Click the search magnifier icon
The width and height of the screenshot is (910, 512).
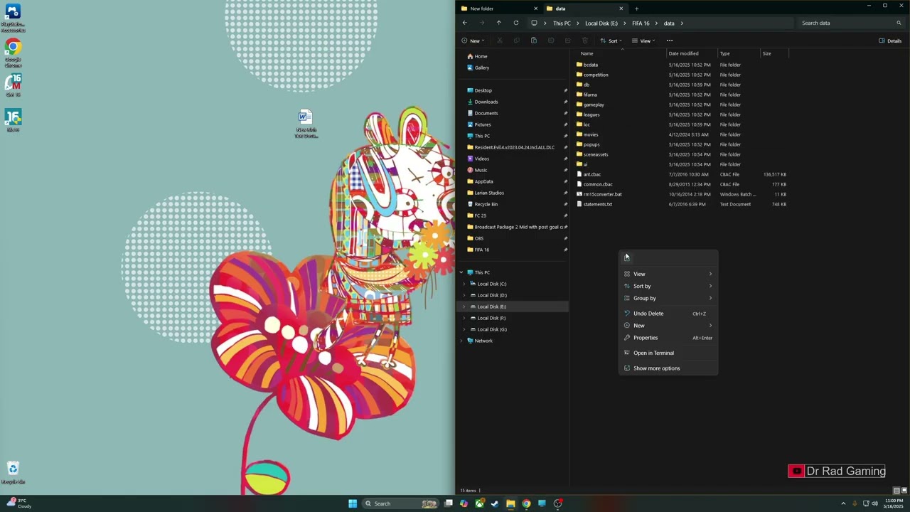899,23
